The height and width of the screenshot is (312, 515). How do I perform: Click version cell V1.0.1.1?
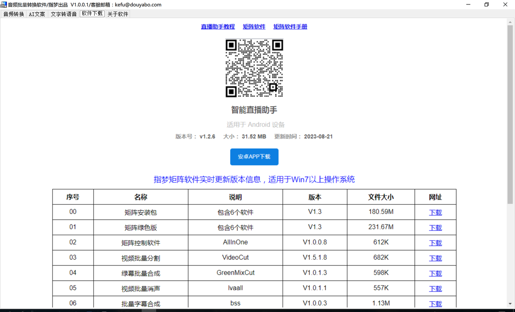click(x=315, y=288)
